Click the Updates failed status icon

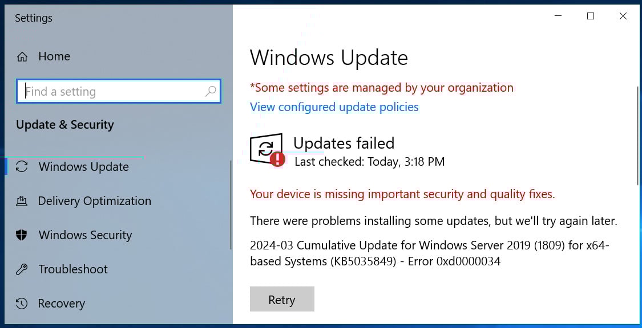[267, 150]
